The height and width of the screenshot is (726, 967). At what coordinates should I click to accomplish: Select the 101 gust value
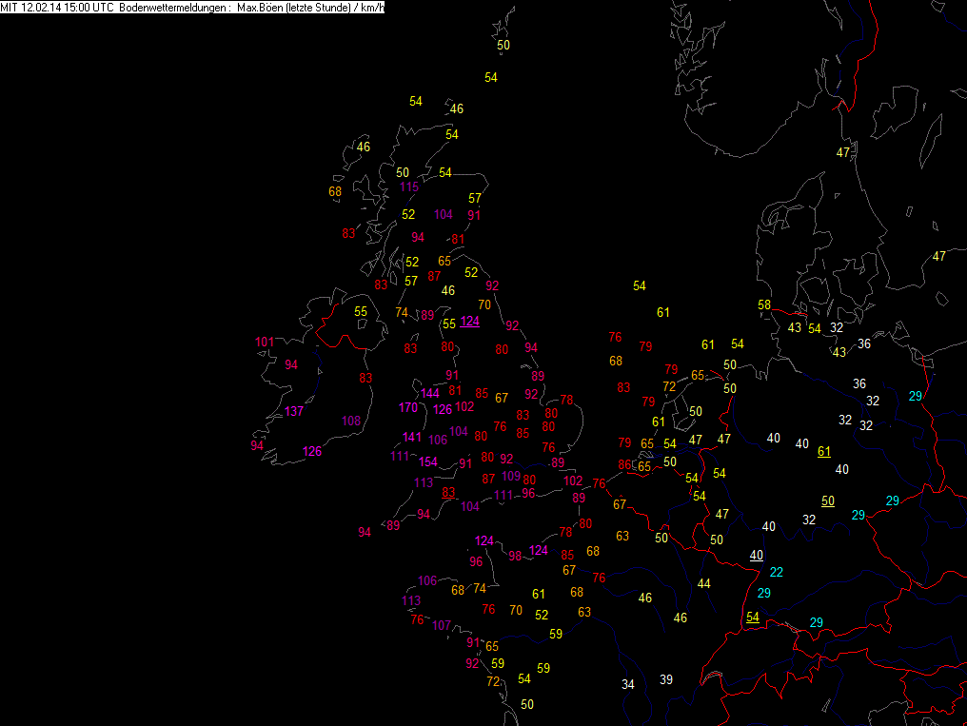point(265,342)
